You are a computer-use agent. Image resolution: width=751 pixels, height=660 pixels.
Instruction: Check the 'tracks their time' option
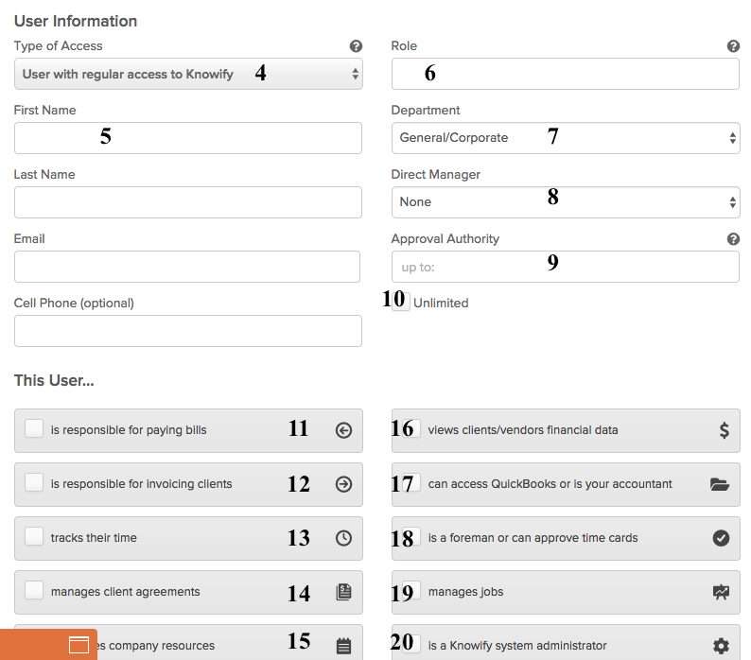[x=34, y=537]
